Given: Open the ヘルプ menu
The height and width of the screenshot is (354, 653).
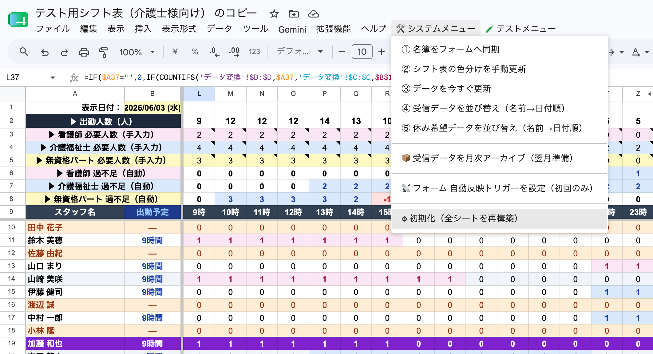Looking at the screenshot, I should click(374, 29).
